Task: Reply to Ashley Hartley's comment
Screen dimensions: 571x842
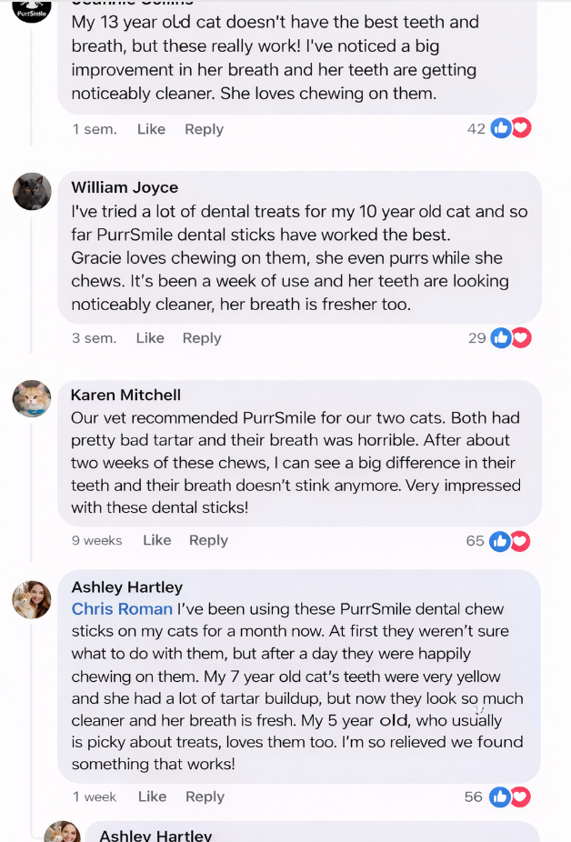Action: pyautogui.click(x=205, y=797)
